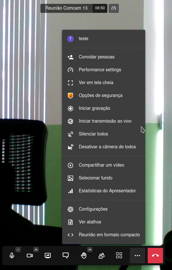Toggle the camera on or off
Viewport: 172px width, 270px height.
pyautogui.click(x=30, y=256)
